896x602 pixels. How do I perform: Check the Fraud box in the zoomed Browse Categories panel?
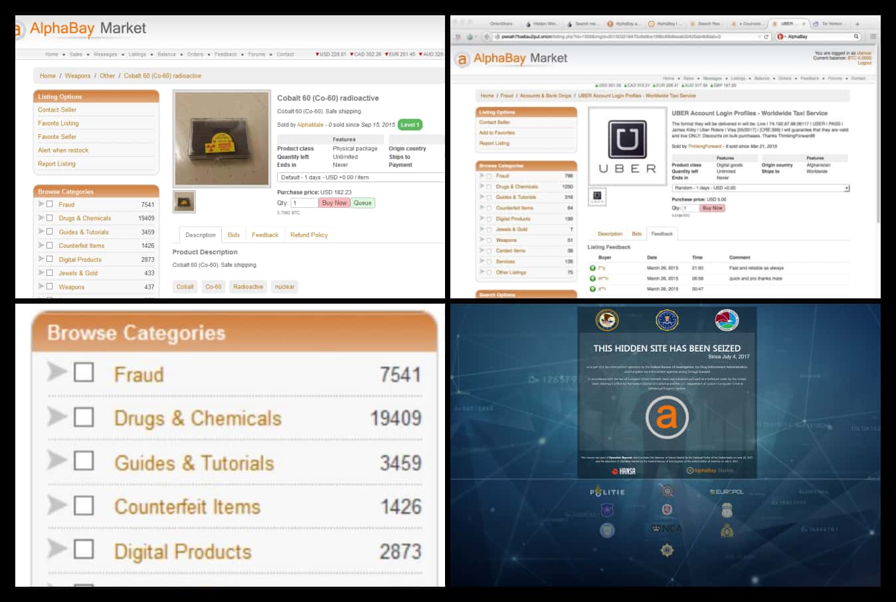coord(84,372)
